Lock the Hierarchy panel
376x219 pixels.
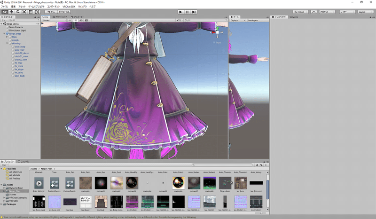coord(35,17)
